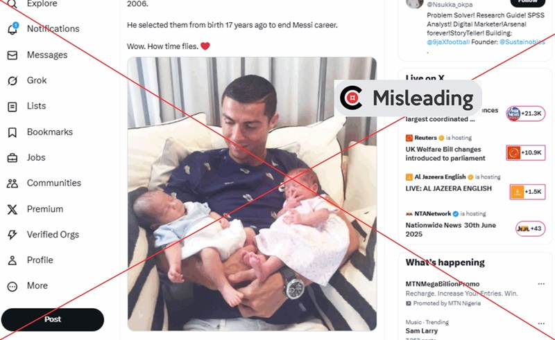The width and height of the screenshot is (555, 340).
Task: Open NTANetwork Nationwide News listener badge
Action: pyautogui.click(x=530, y=229)
